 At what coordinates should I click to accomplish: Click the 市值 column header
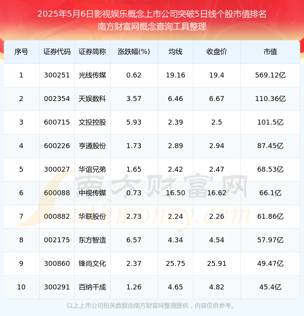tap(270, 52)
